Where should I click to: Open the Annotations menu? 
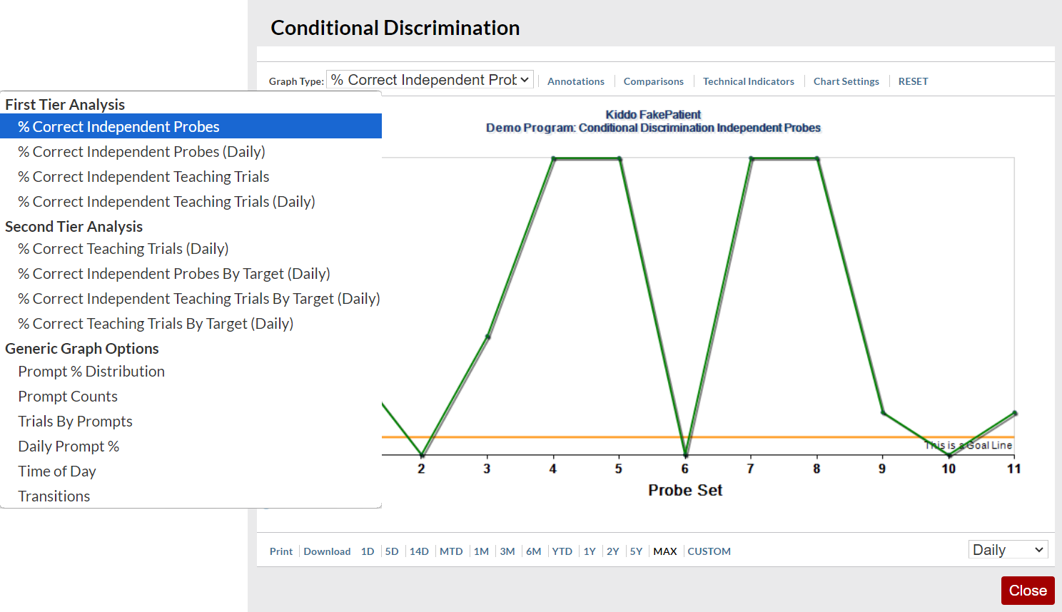575,81
